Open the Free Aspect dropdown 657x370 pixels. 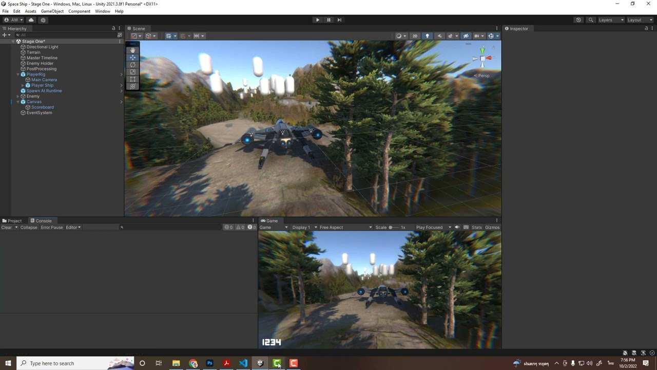tap(345, 227)
